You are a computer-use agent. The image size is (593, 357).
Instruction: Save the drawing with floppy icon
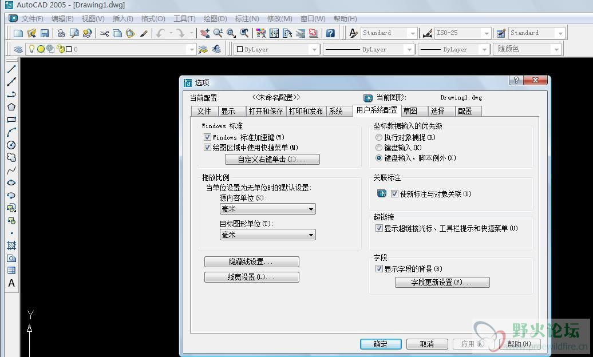click(x=44, y=33)
